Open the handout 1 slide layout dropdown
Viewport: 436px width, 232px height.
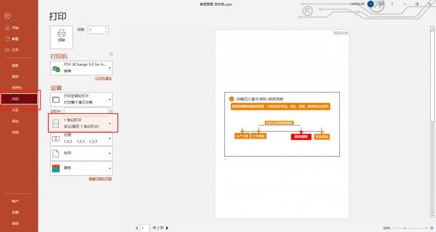coord(81,123)
